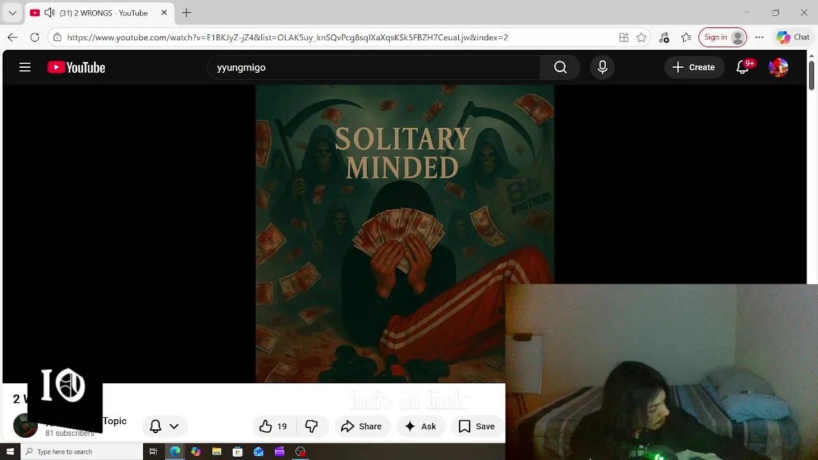The image size is (818, 460).
Task: Open the YouTube account avatar menu
Action: click(x=778, y=67)
